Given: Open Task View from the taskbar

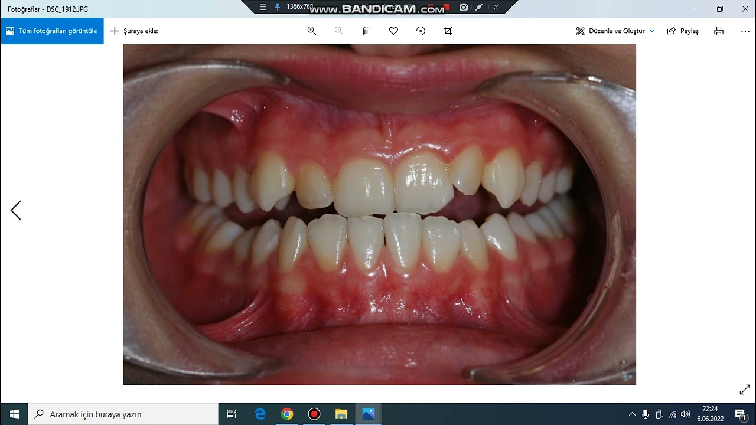Looking at the screenshot, I should click(x=232, y=414).
